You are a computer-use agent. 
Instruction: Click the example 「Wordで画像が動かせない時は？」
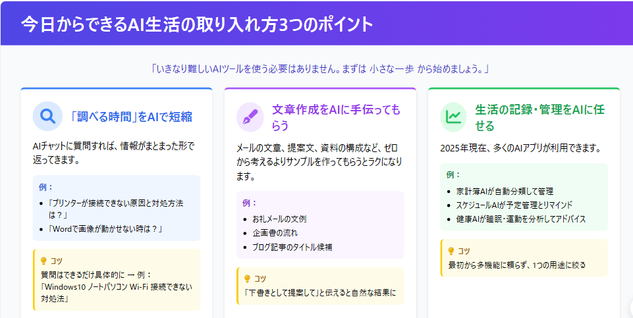point(105,228)
